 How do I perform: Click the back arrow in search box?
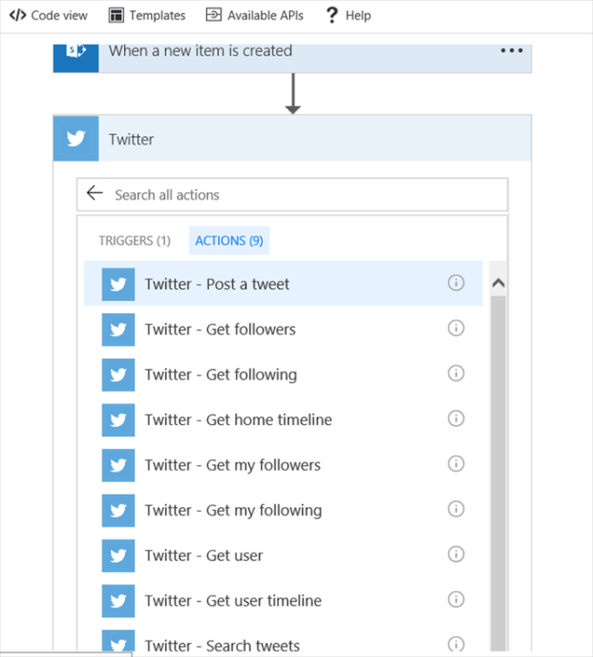point(95,193)
